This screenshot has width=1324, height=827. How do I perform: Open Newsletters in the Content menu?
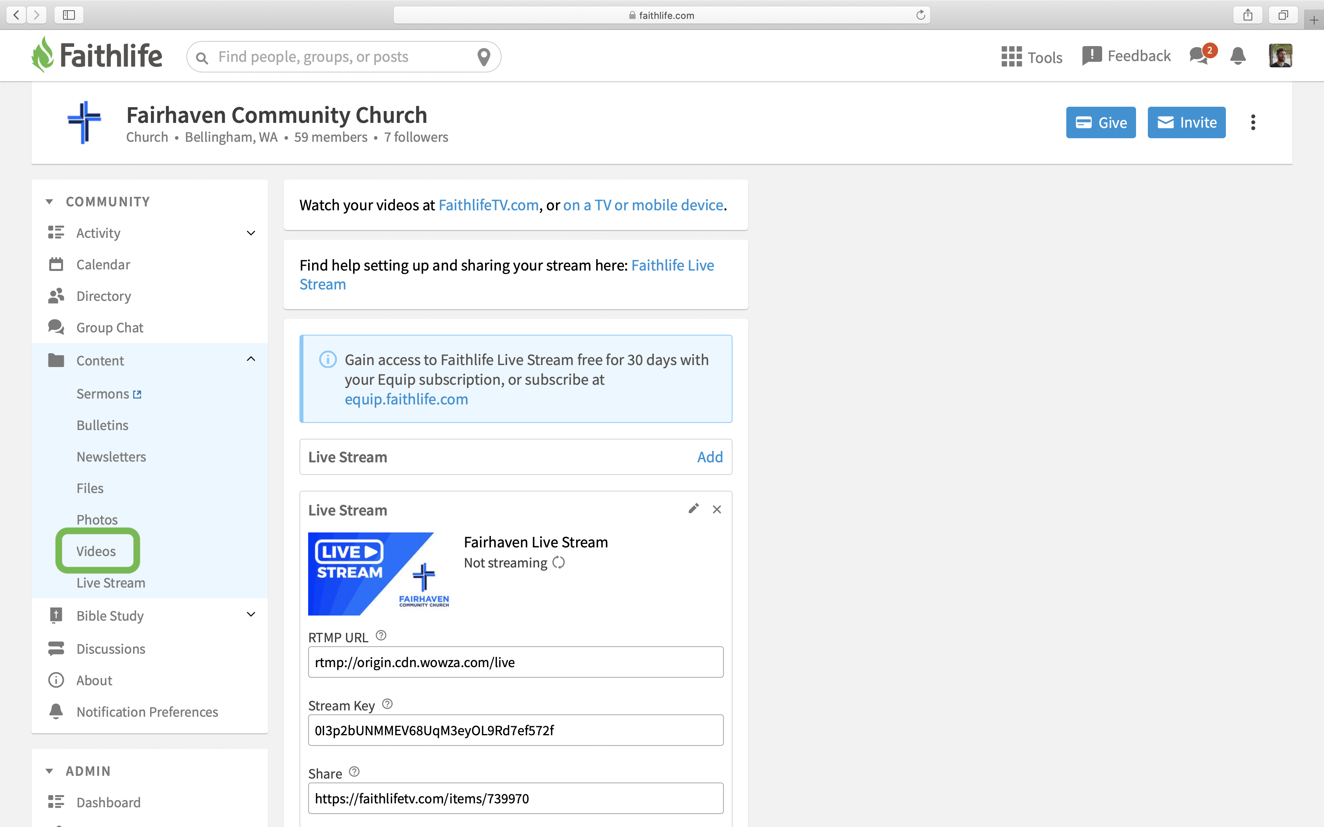(111, 457)
